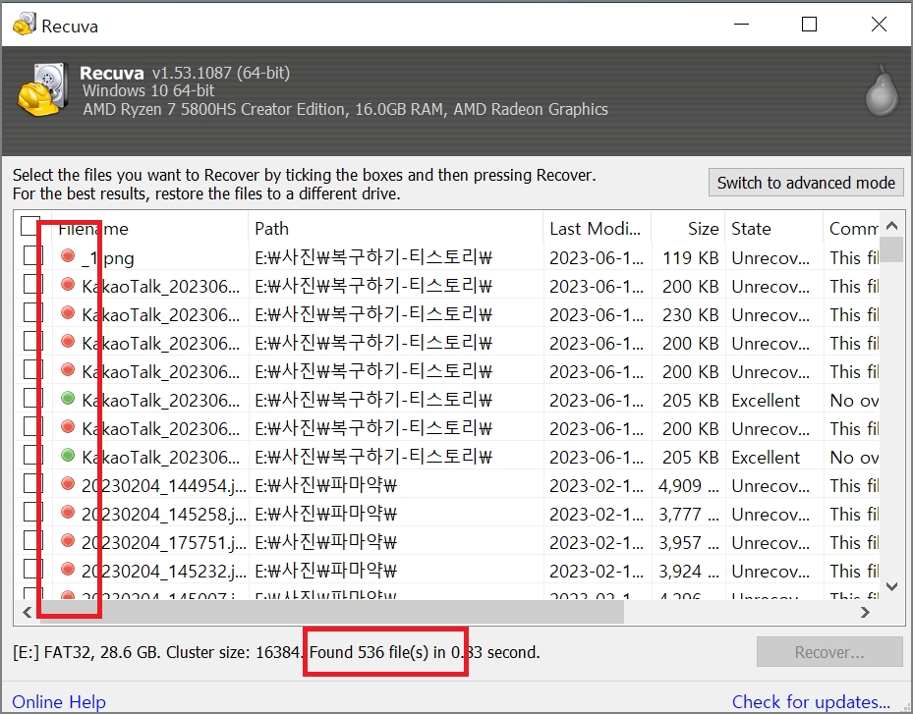Sort by the Path column header
913x714 pixels.
(396, 229)
